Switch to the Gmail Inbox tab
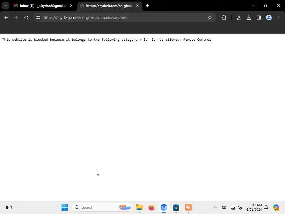 tap(43, 6)
